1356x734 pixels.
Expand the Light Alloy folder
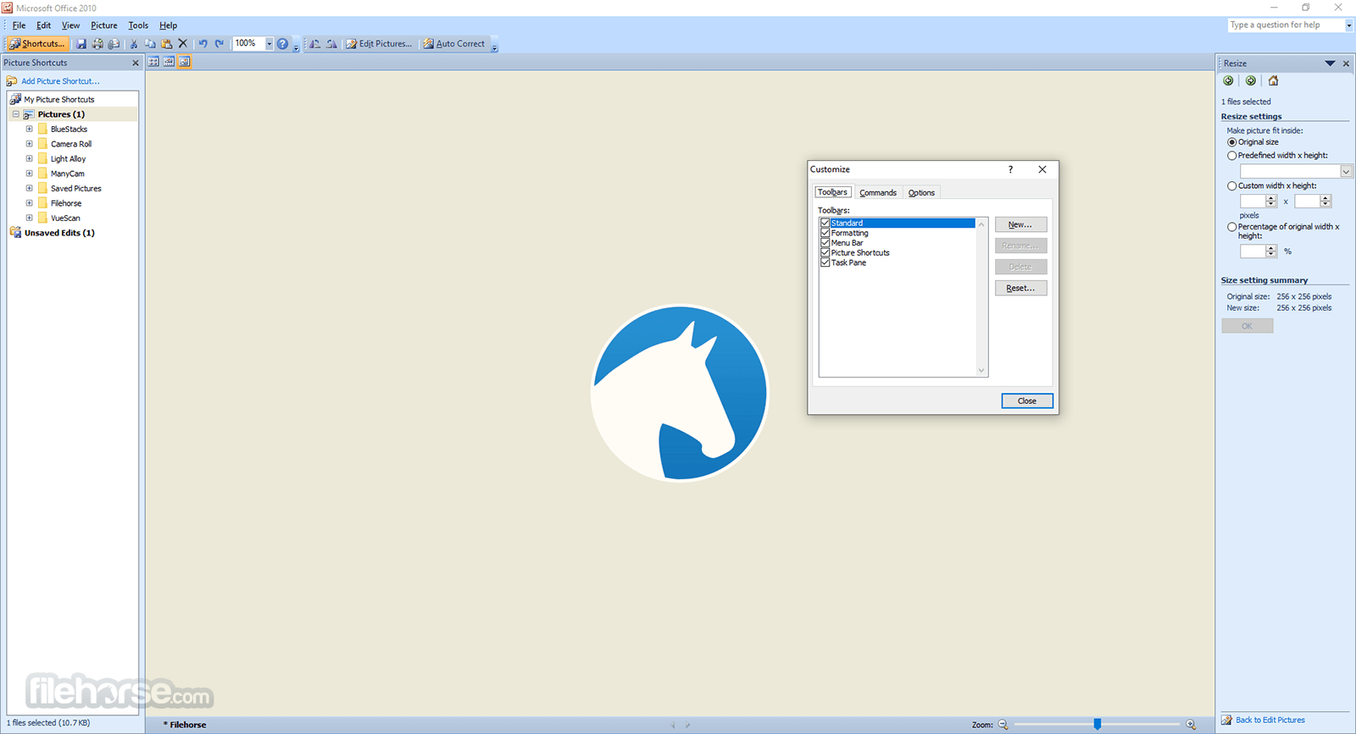pyautogui.click(x=29, y=158)
